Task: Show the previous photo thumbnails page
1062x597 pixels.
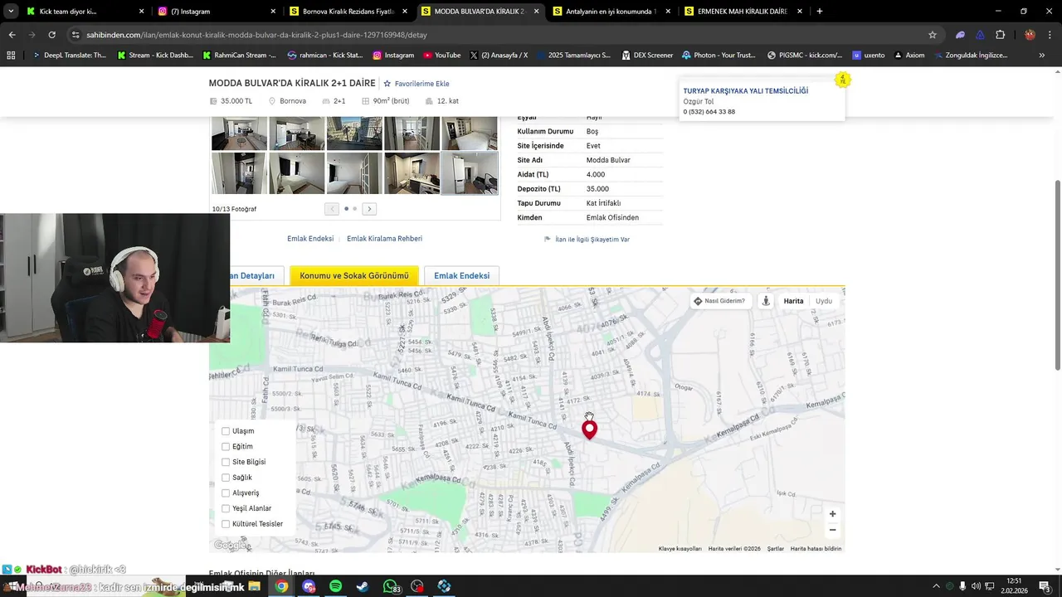Action: pyautogui.click(x=331, y=209)
